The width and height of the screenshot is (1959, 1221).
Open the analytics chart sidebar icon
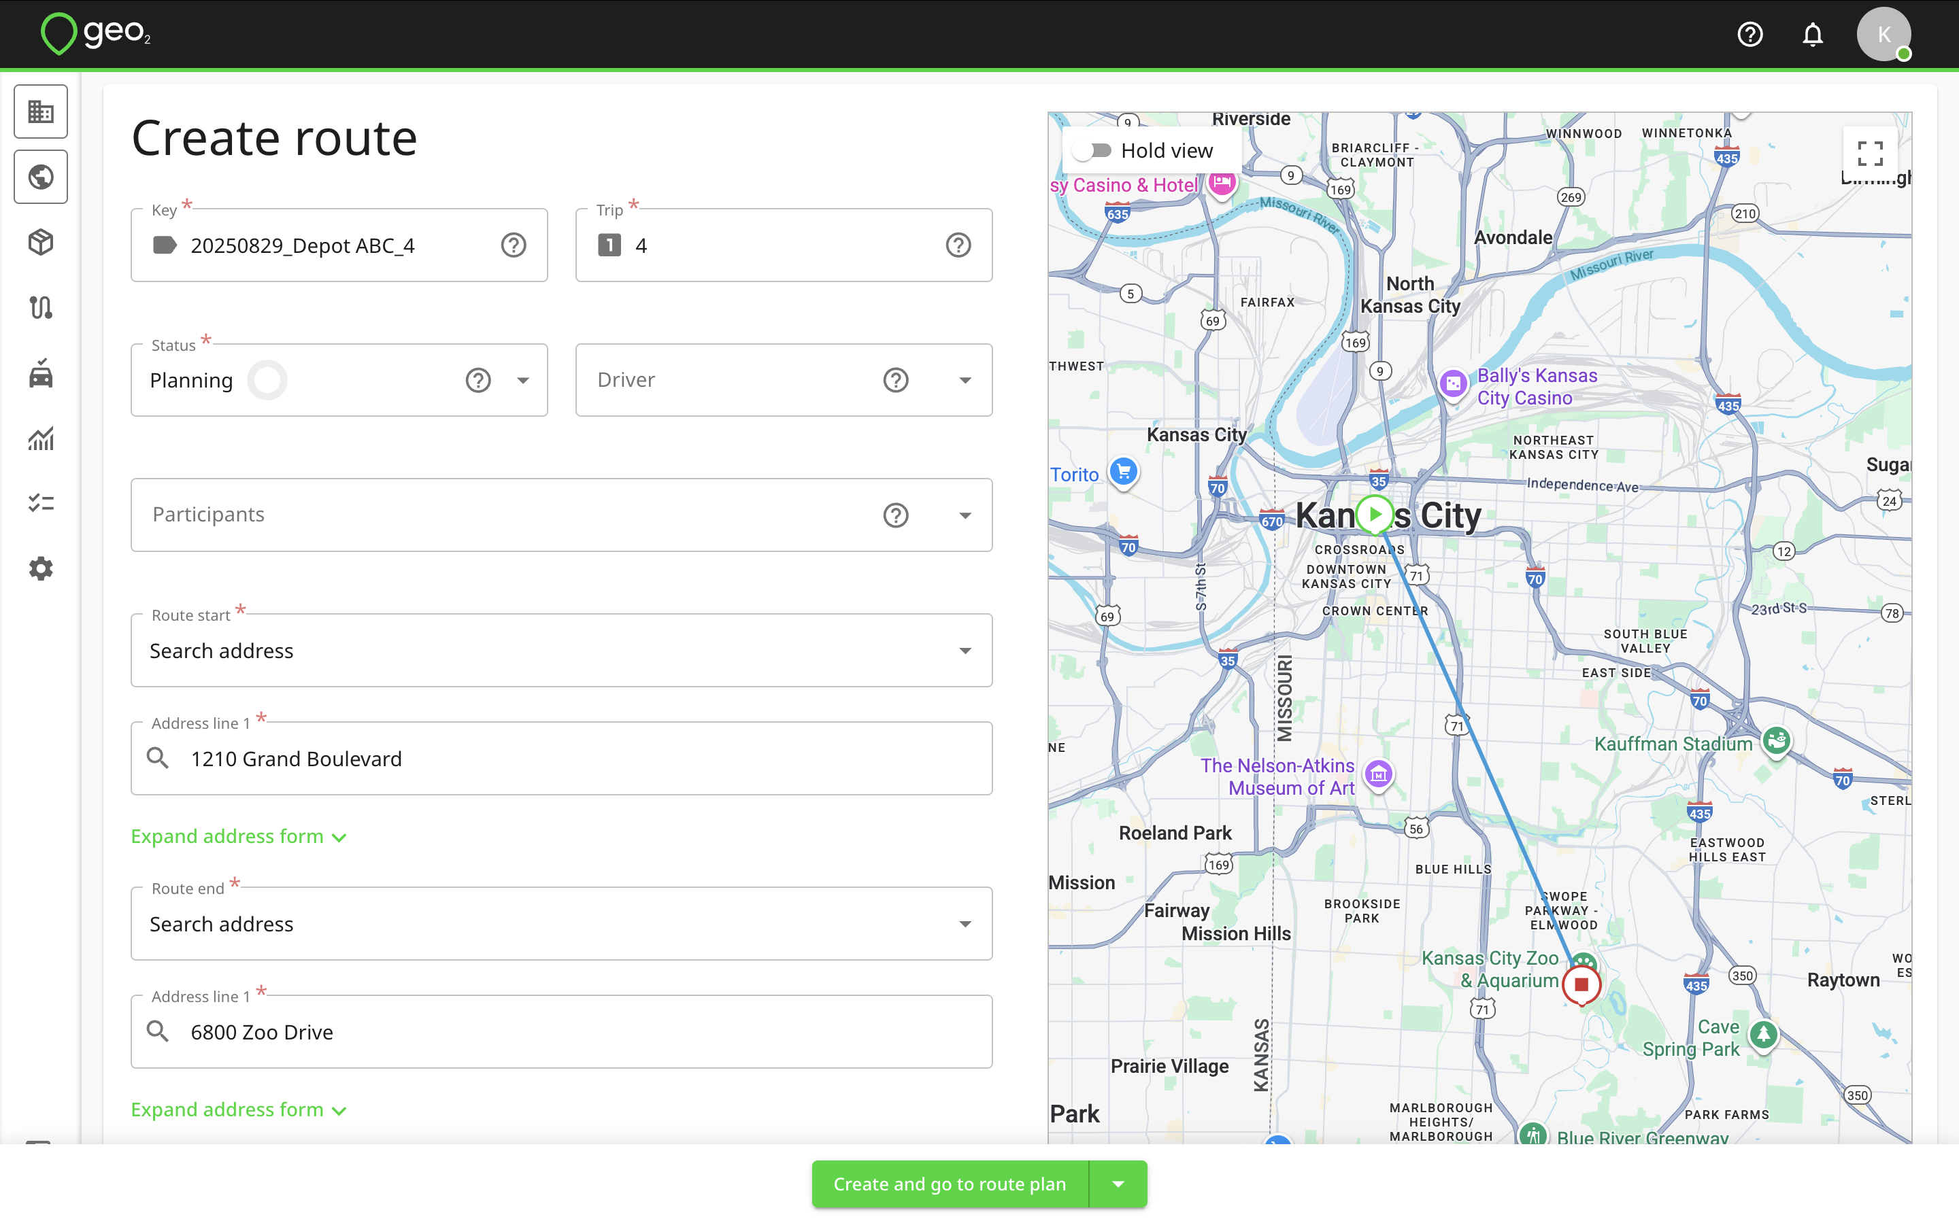coord(41,438)
